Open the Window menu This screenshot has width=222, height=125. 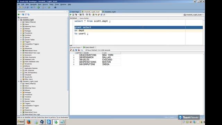pyautogui.click(x=63, y=5)
